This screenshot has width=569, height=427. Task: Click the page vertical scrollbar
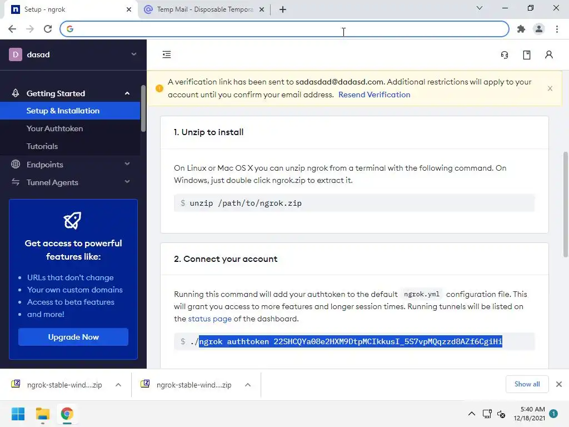point(565,205)
